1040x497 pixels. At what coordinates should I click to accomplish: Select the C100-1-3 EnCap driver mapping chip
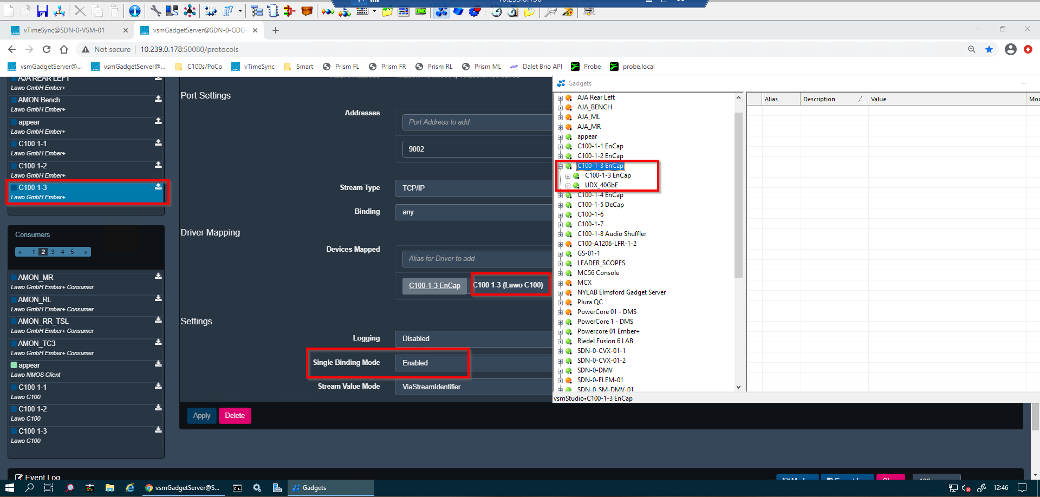click(x=435, y=286)
